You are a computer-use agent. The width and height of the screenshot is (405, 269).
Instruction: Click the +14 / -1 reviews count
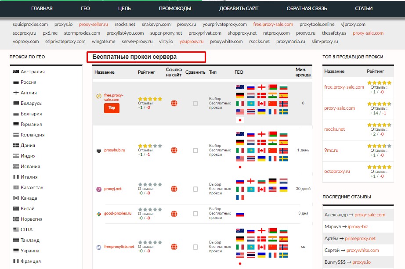[x=378, y=113]
